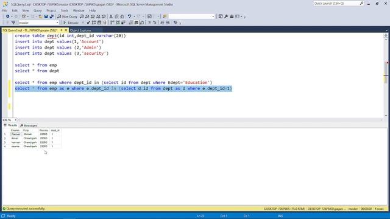This screenshot has height=219, width=390.
Task: Click the open file folder icon
Action: pos(40,16)
